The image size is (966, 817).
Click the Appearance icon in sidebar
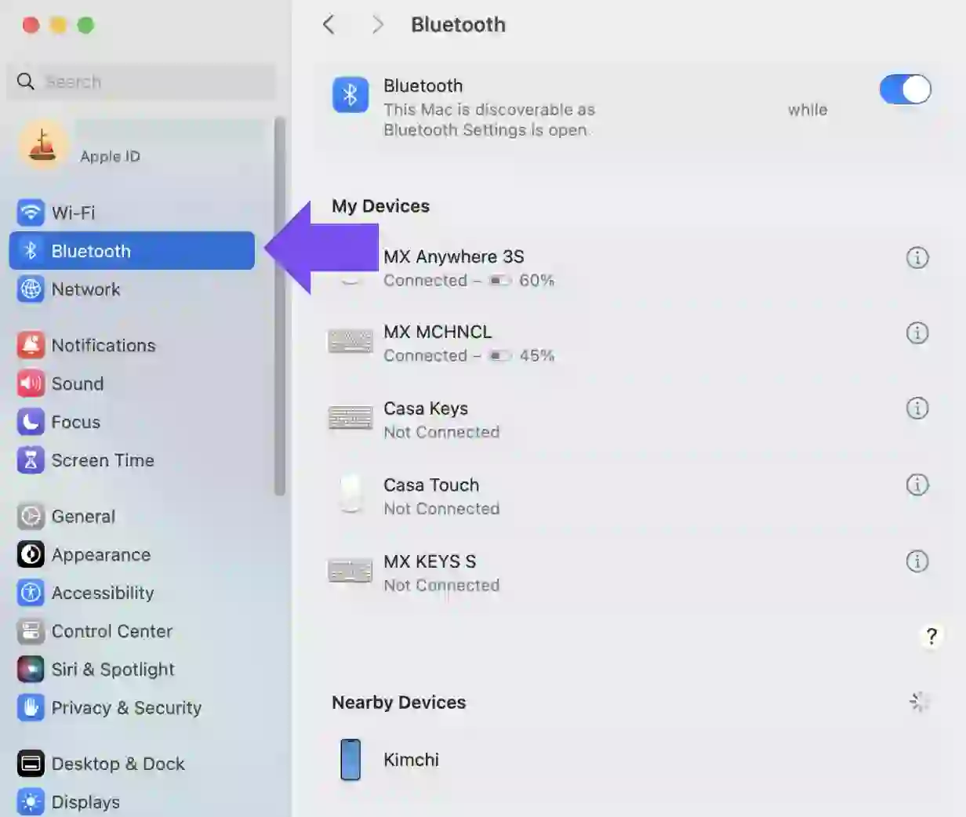click(x=31, y=554)
